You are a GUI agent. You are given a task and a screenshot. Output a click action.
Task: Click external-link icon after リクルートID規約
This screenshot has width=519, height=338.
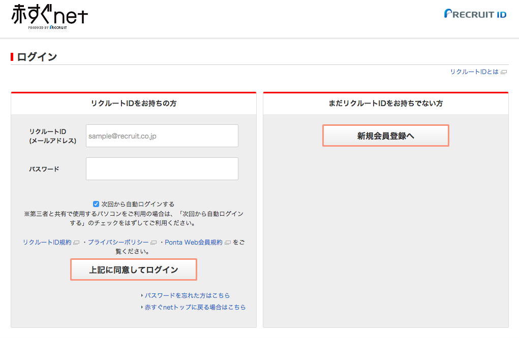pos(76,243)
